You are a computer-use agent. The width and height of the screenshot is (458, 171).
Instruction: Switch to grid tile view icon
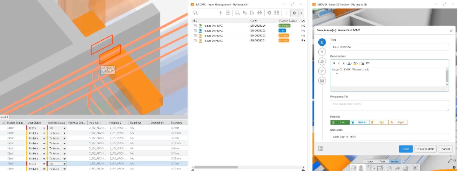[276, 13]
